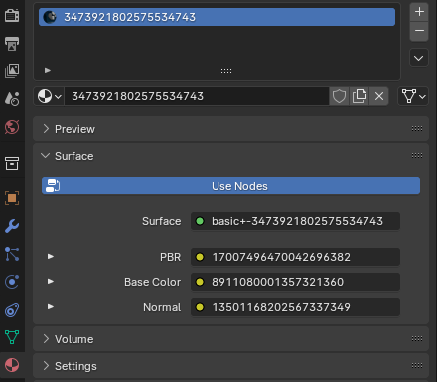Expand the Normal input row

51,307
